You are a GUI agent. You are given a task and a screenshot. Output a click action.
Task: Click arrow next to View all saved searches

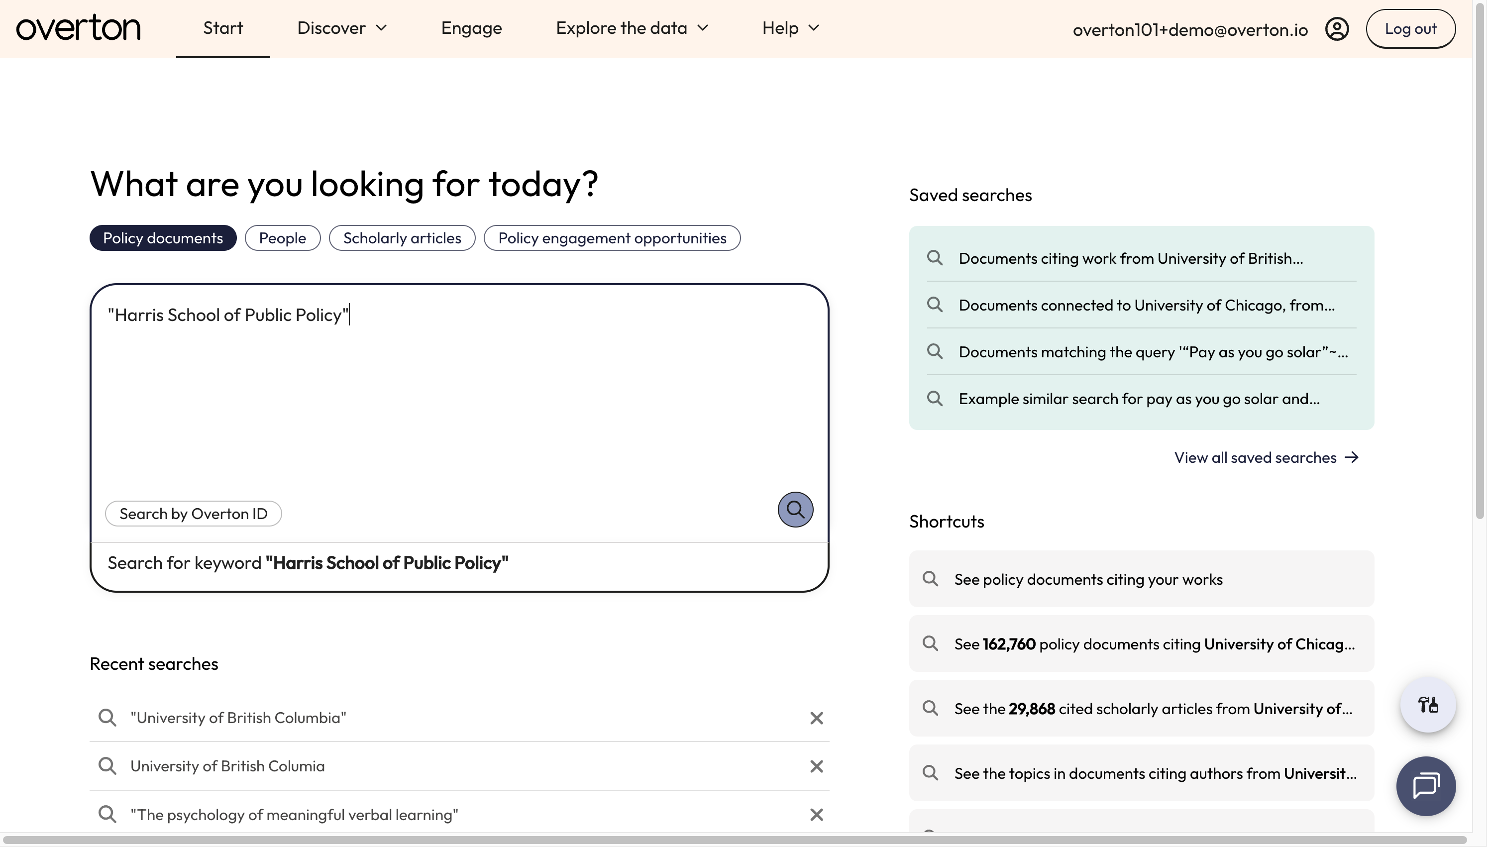tap(1352, 457)
